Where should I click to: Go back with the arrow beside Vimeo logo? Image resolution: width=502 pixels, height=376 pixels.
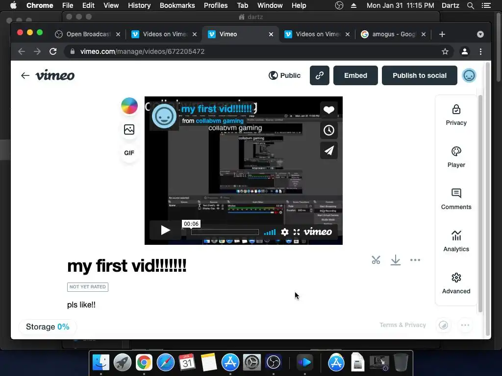[25, 75]
